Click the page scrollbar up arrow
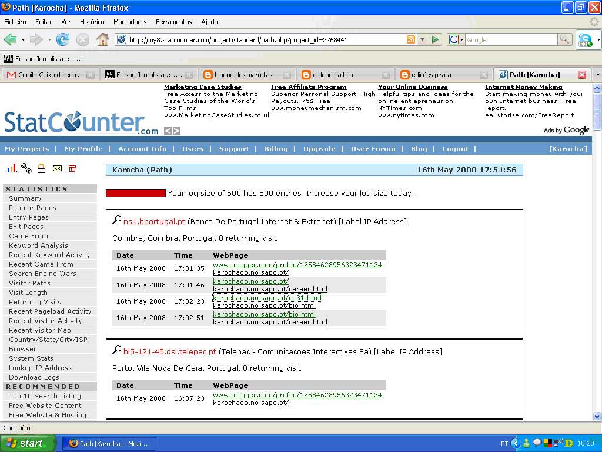The image size is (602, 452). 597,88
